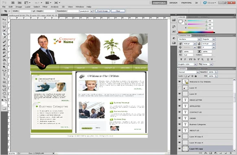The width and height of the screenshot is (237, 155).
Task: Switch to the Paragraph tab
Action: [199, 35]
